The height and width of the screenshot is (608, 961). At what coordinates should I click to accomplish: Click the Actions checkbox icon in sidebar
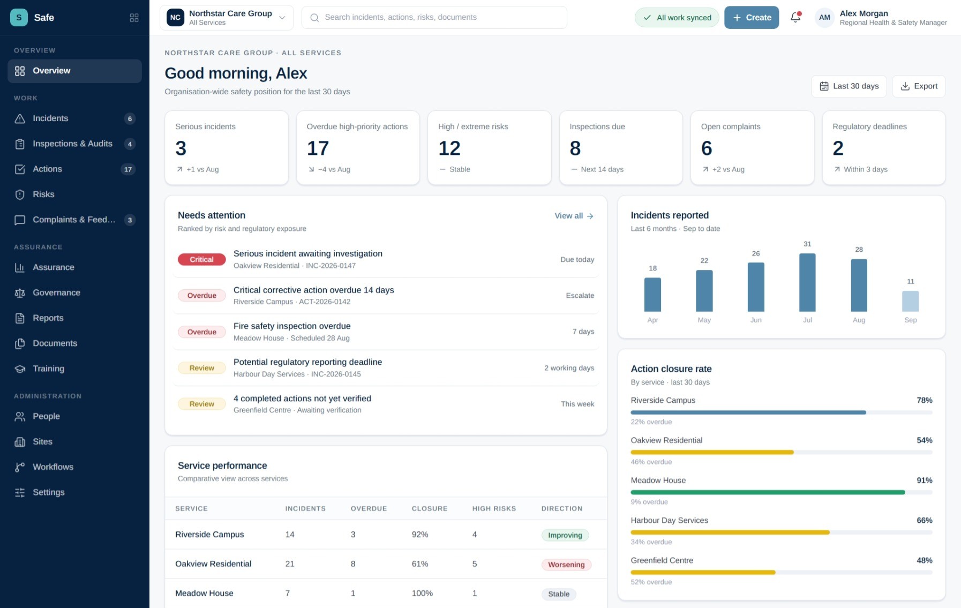coord(20,169)
